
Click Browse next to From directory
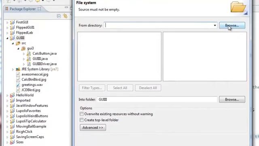click(232, 26)
